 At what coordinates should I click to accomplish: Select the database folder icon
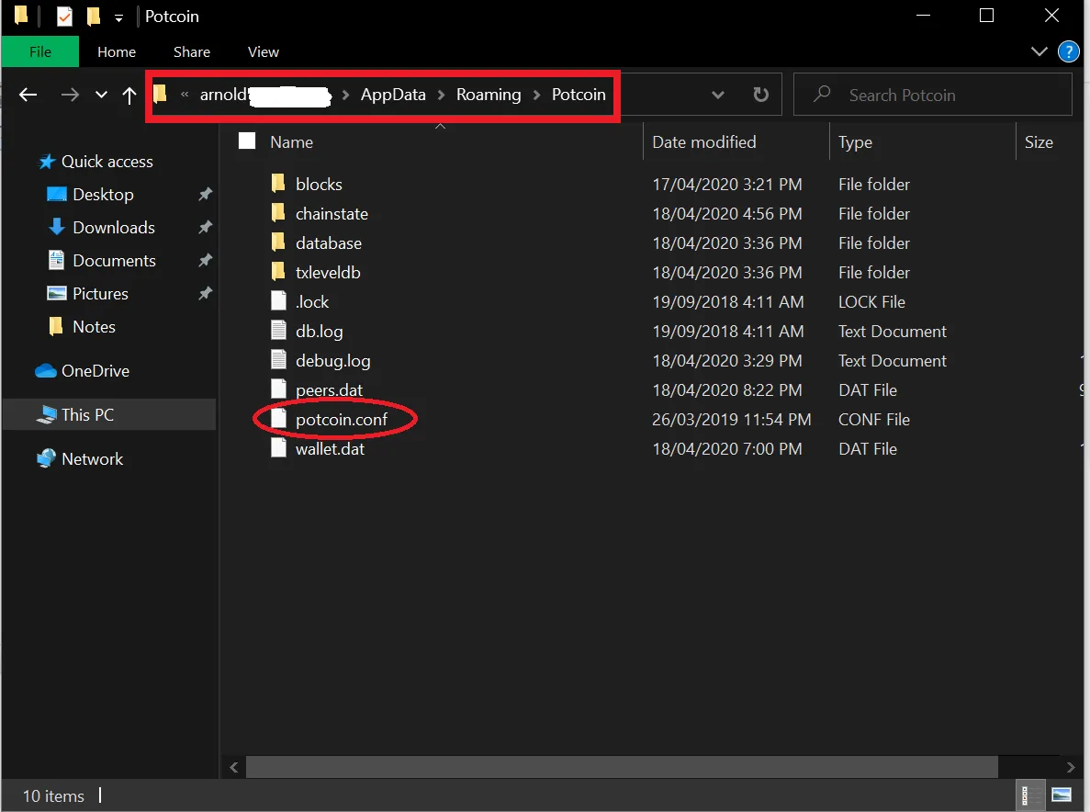point(278,242)
